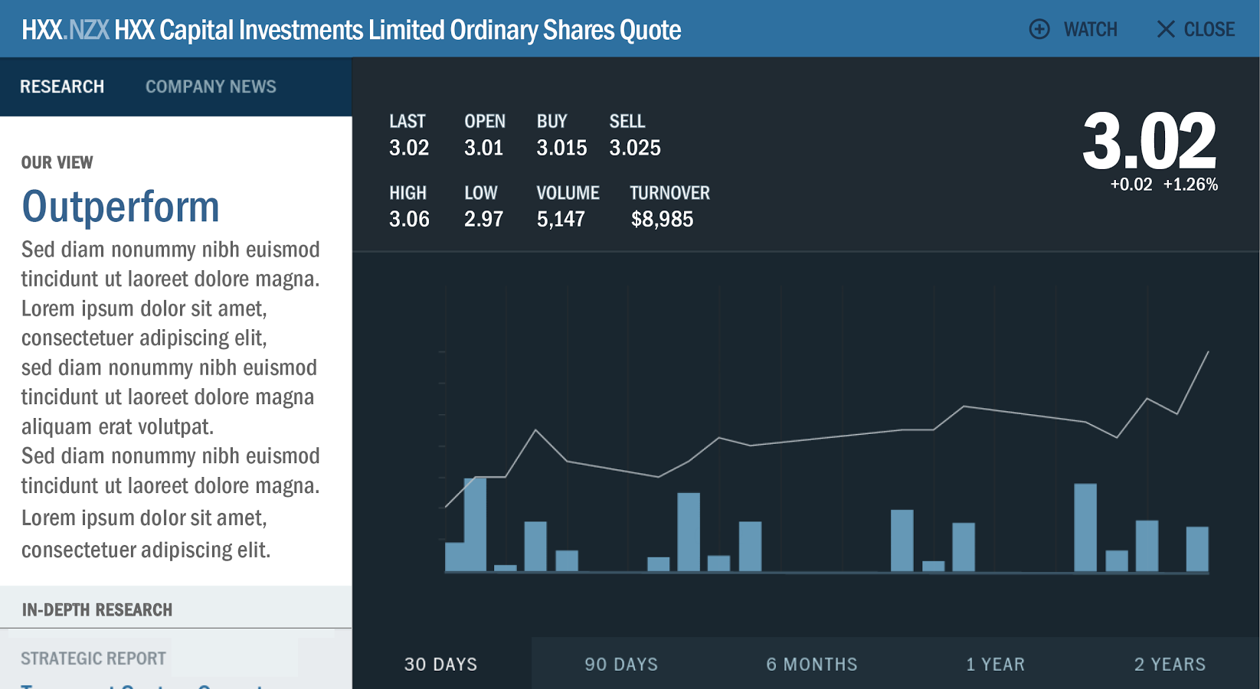1260x689 pixels.
Task: Click the +1.26% change value
Action: click(1190, 184)
